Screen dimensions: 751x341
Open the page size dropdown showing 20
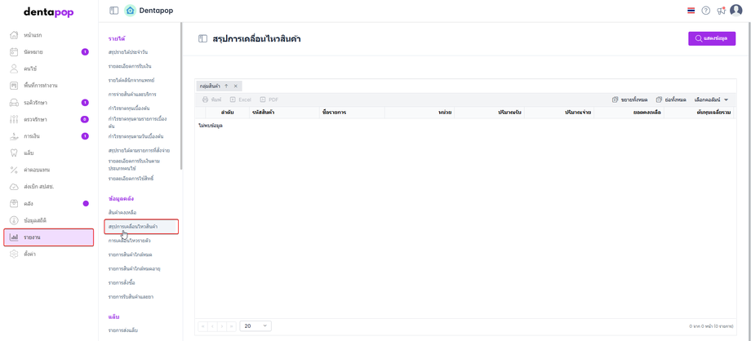tap(256, 325)
